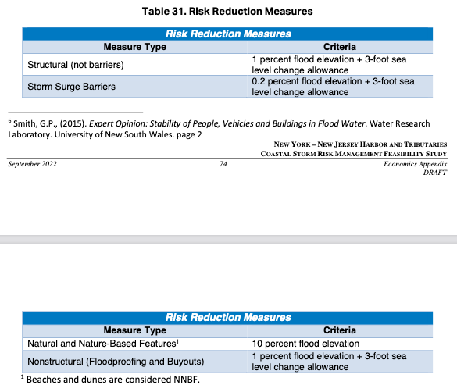Click the Table 31 Risk Reduction Measures title
The width and height of the screenshot is (457, 385).
[227, 12]
